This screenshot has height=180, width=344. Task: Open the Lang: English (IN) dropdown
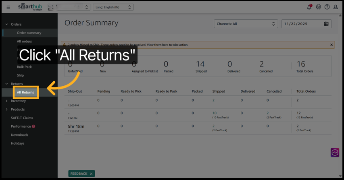click(113, 7)
